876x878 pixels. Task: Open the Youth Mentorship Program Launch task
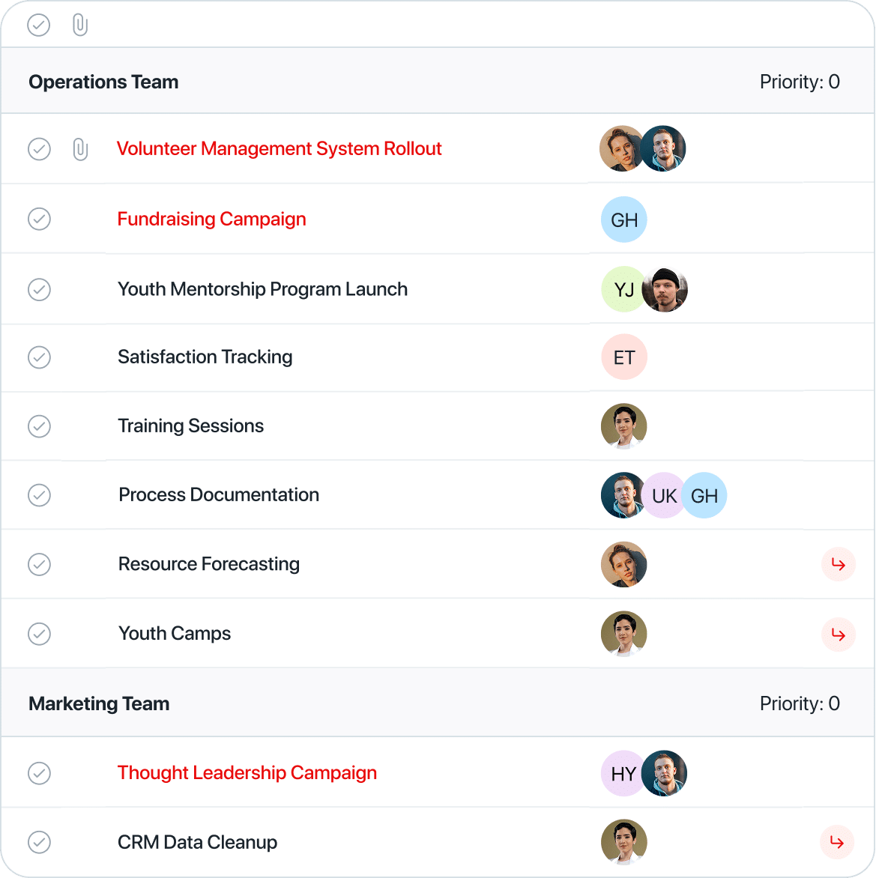click(263, 289)
